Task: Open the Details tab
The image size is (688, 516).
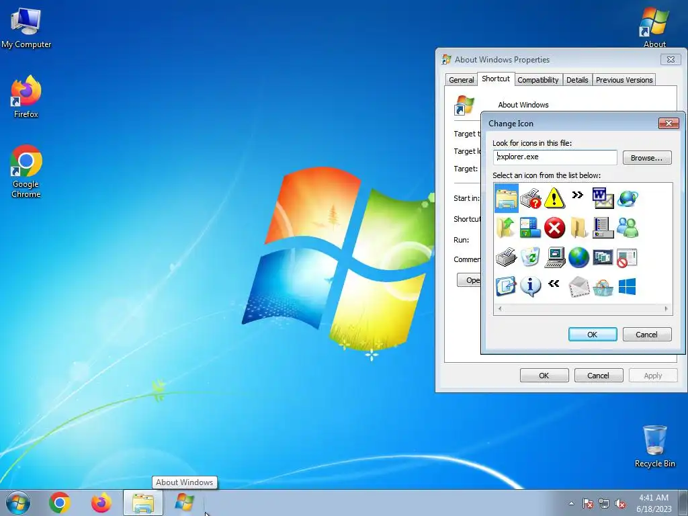Action: 577,80
